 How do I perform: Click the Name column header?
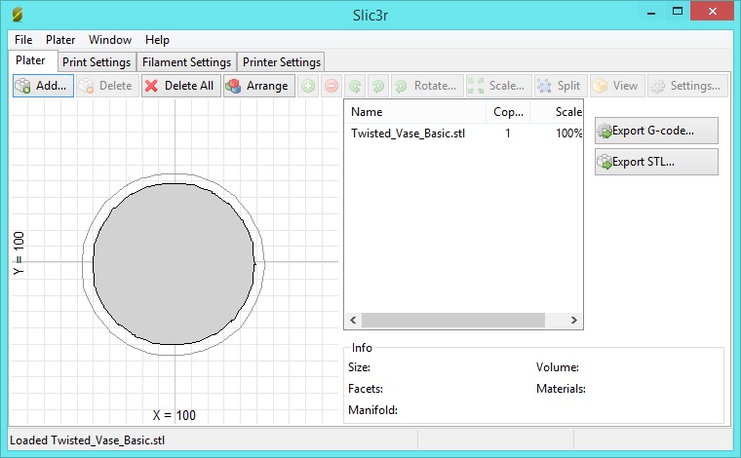[x=415, y=112]
